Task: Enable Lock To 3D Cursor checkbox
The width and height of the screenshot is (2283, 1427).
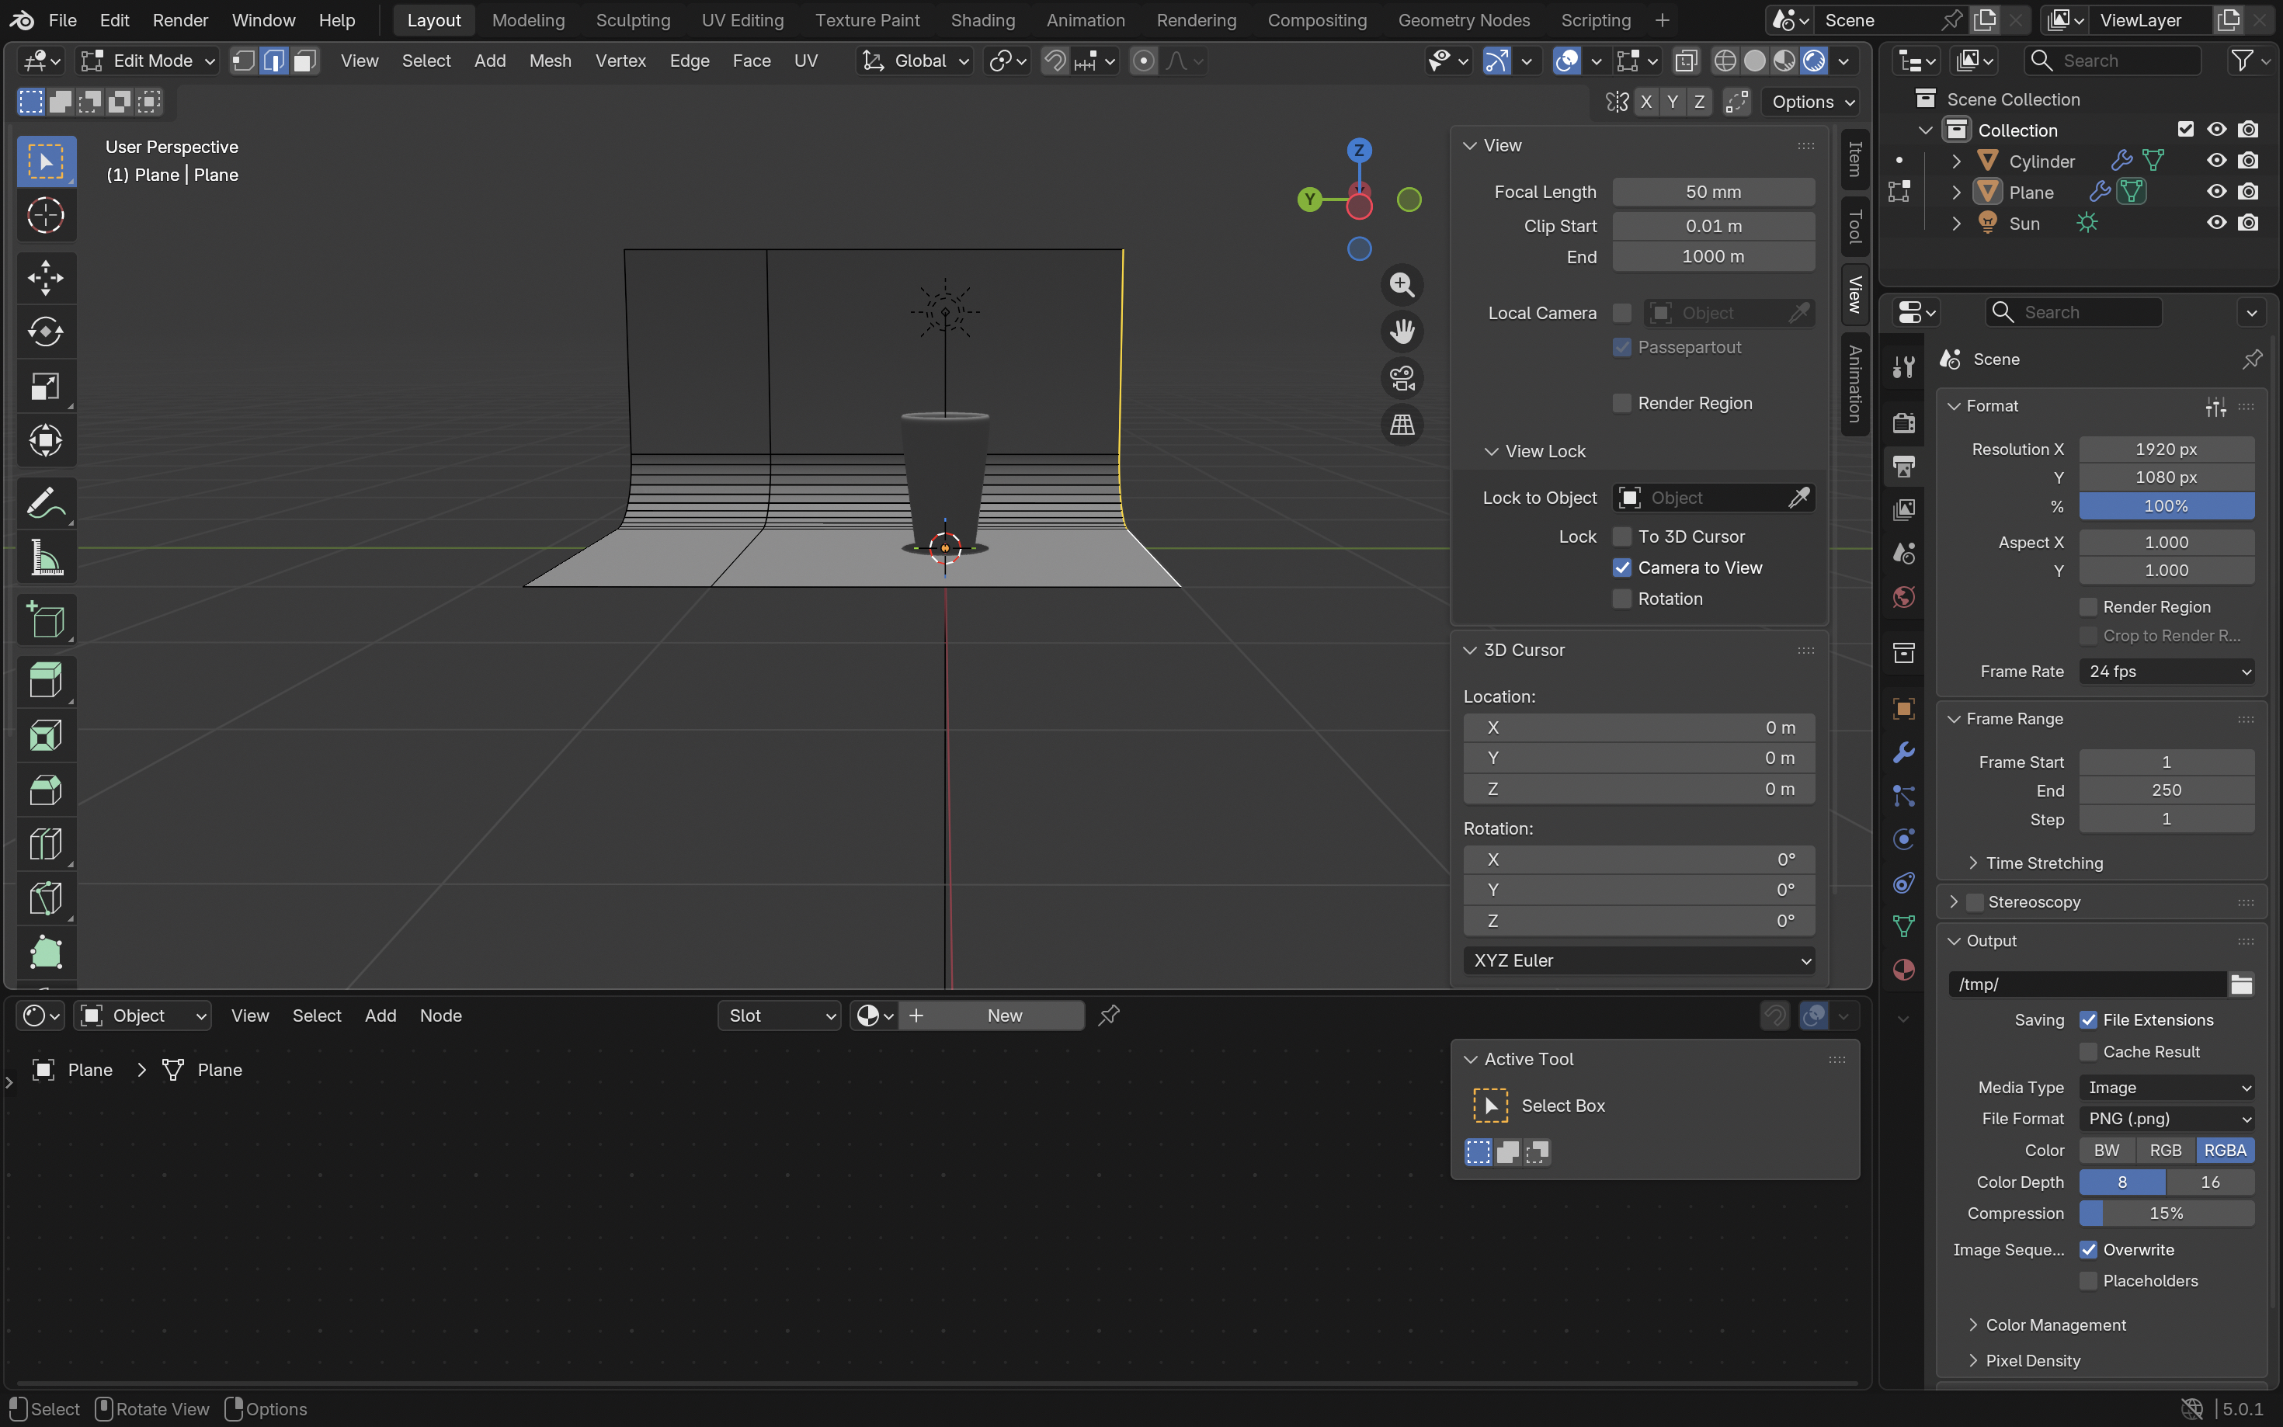Action: [1621, 536]
